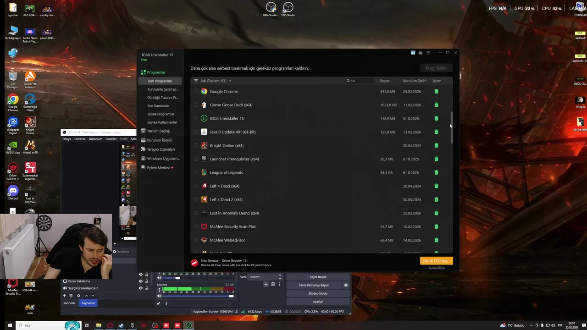587x330 pixels.
Task: Click the OBS remove source trash icon
Action: 71,296
